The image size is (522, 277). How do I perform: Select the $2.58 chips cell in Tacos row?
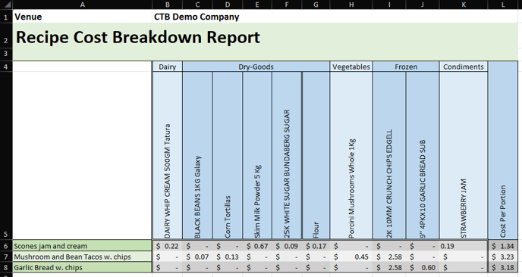(x=389, y=257)
